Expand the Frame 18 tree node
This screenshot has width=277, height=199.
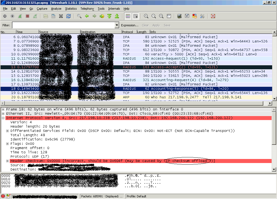point(3,109)
